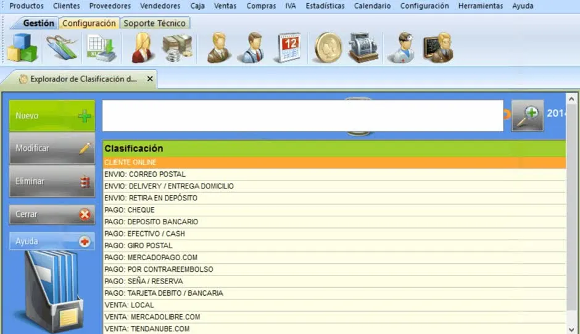Select ENVIO: DELIVERY / ENTREGA DOMICILIO row

334,186
